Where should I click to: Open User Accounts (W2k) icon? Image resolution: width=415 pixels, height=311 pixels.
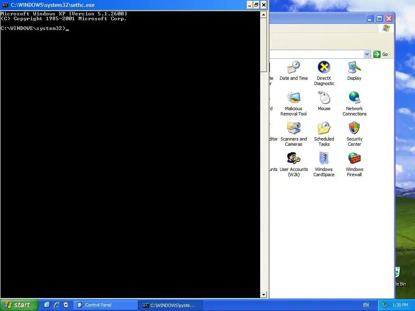pyautogui.click(x=293, y=164)
